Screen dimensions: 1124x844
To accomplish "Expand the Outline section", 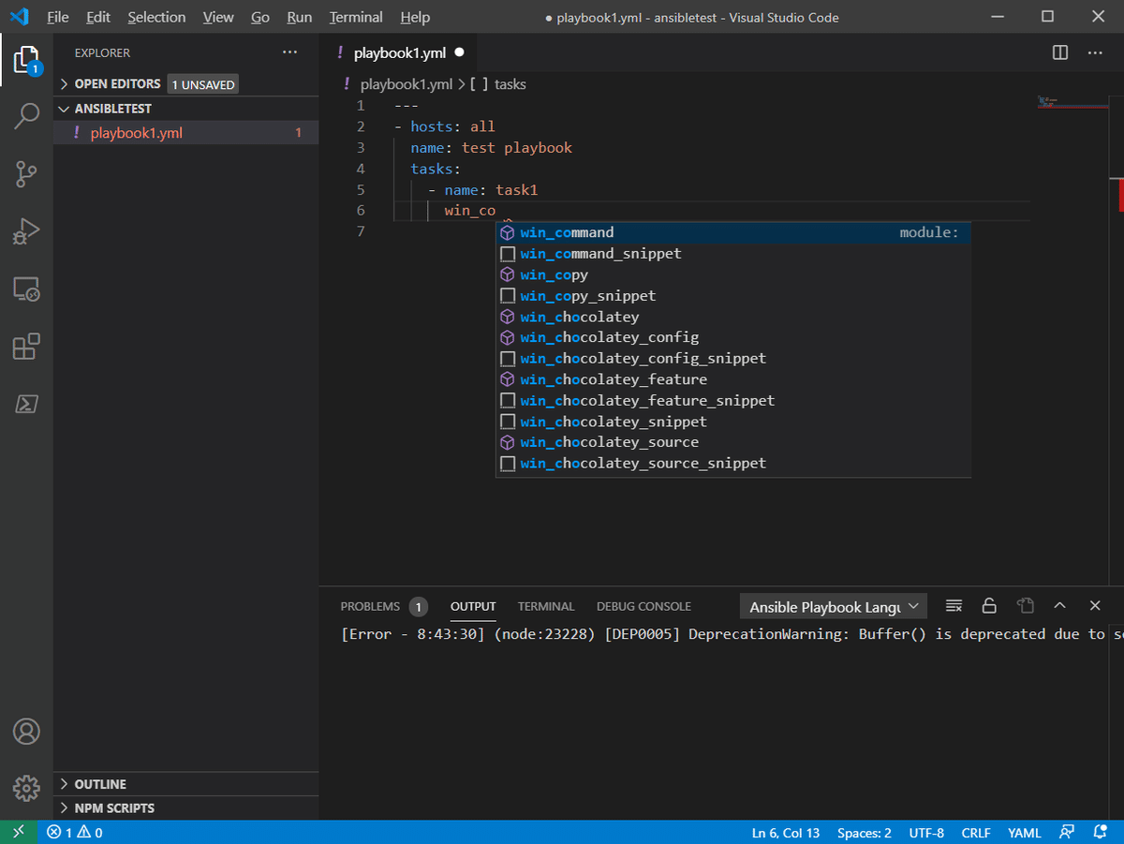I will pyautogui.click(x=185, y=784).
